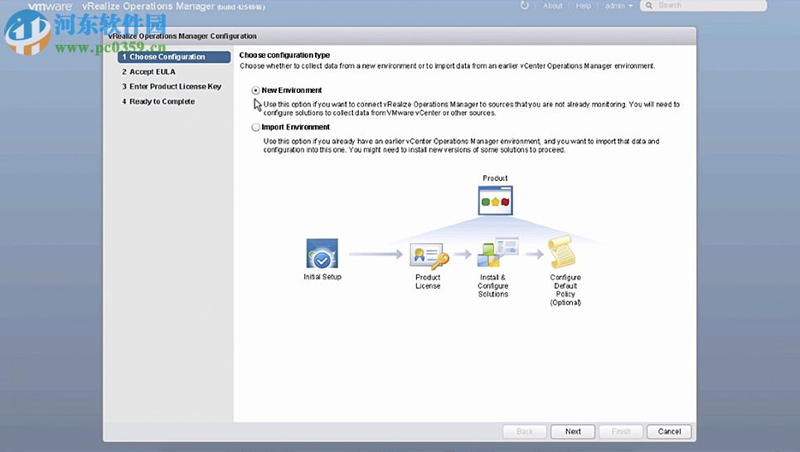Click the 'Product' label above diagram
800x452 pixels.
(x=495, y=178)
